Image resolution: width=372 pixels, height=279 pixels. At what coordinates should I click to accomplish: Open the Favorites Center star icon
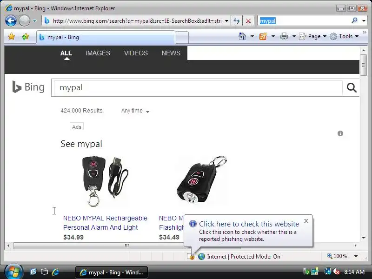[x=11, y=37]
